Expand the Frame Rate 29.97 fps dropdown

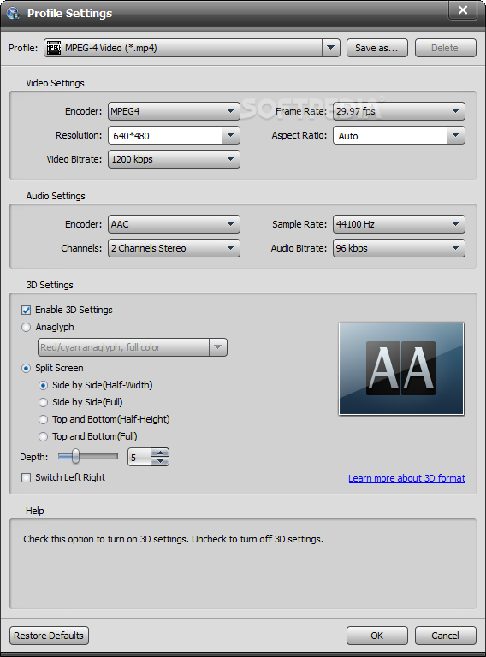[456, 111]
